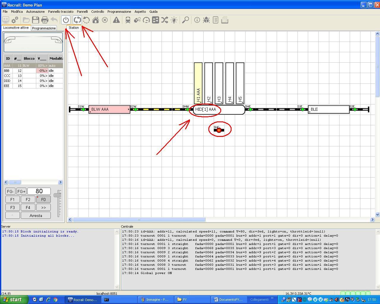Click the Blocco column header

click(x=29, y=58)
